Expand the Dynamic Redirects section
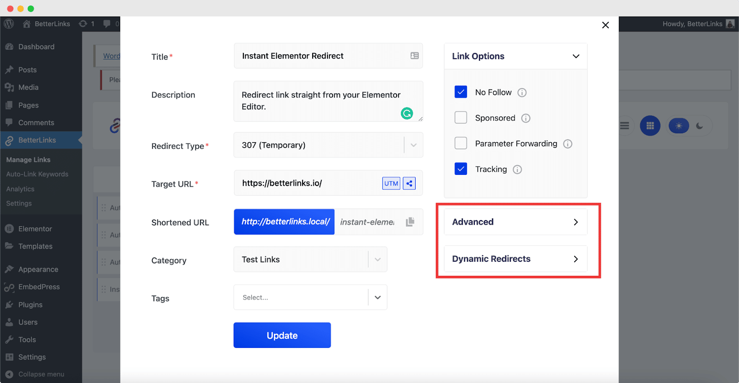The width and height of the screenshot is (739, 383). (x=515, y=259)
